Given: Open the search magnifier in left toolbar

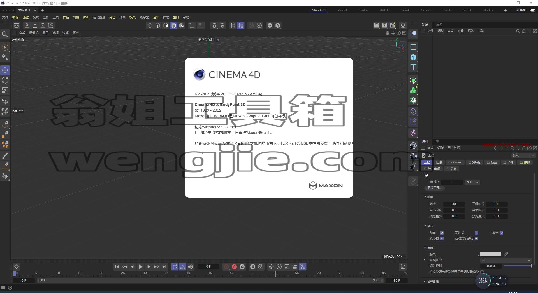Looking at the screenshot, I should [5, 34].
